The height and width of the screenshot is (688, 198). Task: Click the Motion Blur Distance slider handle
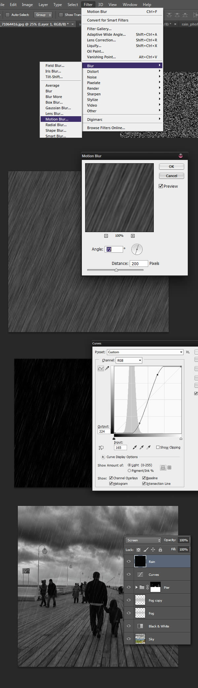point(116,270)
